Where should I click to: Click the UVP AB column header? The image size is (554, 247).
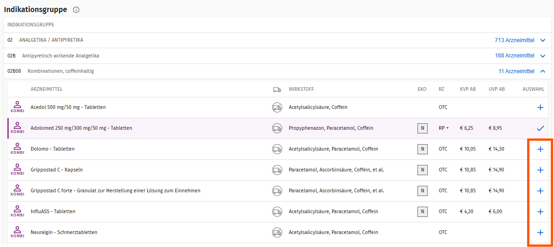point(496,89)
